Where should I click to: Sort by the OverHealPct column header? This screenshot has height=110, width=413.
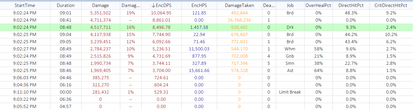(318, 5)
